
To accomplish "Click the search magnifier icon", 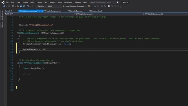I will click(117, 2).
